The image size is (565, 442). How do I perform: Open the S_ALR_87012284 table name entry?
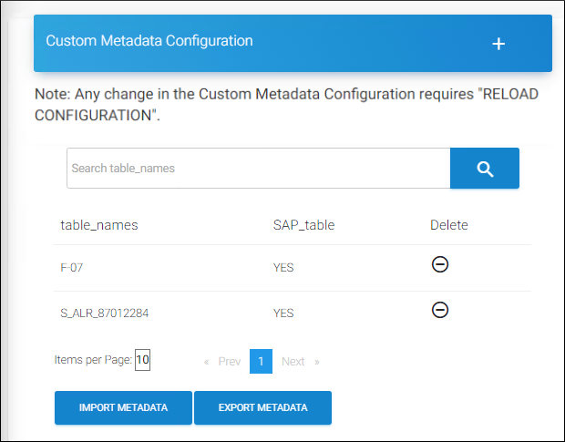104,313
